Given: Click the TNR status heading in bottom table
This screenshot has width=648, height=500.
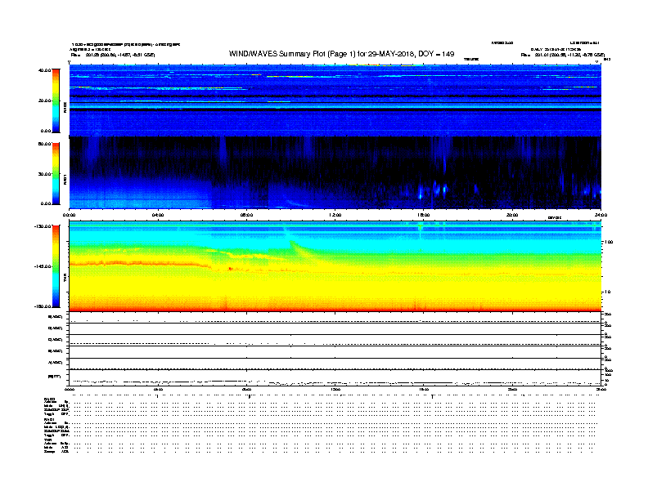Looking at the screenshot, I should point(47,440).
